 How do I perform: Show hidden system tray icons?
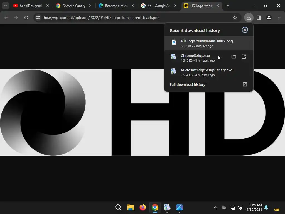pyautogui.click(x=215, y=207)
